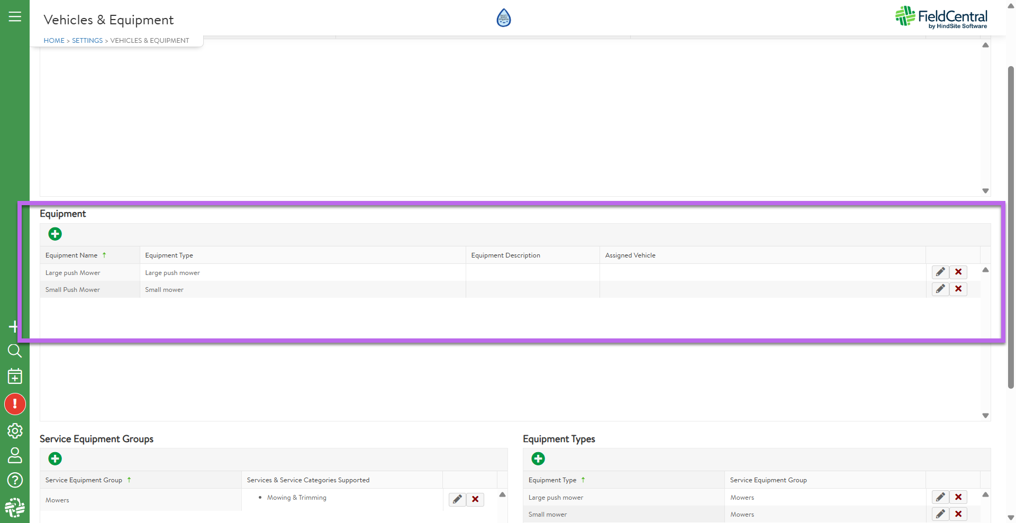Add a new Equipment Type

[x=538, y=458]
